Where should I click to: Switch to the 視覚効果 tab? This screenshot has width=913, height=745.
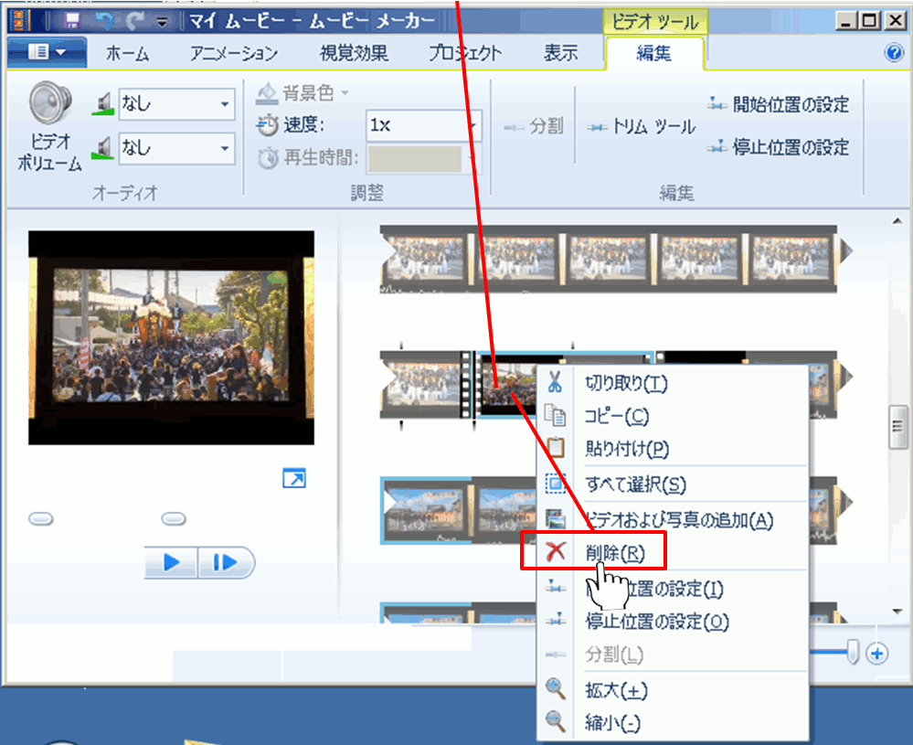[354, 53]
